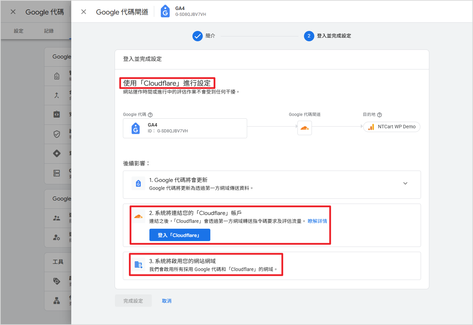The image size is (473, 325).
Task: Click the GA4 Google tag icon in header
Action: (165, 11)
